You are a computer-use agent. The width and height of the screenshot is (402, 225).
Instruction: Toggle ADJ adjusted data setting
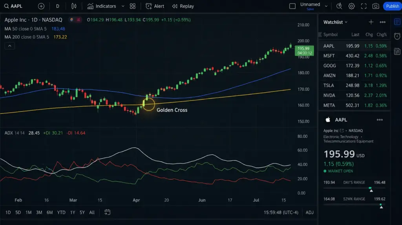click(309, 212)
